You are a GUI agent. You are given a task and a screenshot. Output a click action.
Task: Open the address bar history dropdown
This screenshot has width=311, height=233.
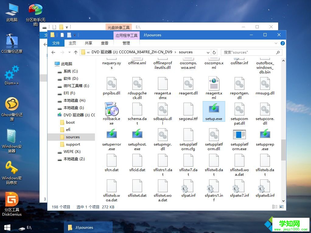click(x=208, y=52)
